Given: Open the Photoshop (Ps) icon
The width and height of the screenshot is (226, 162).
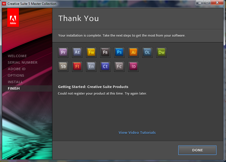Looking at the screenshot, I should (x=119, y=53).
